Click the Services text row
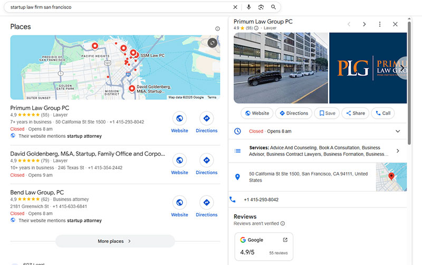 click(x=319, y=151)
